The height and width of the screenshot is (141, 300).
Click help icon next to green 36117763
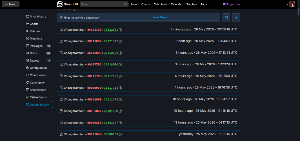coord(120,88)
